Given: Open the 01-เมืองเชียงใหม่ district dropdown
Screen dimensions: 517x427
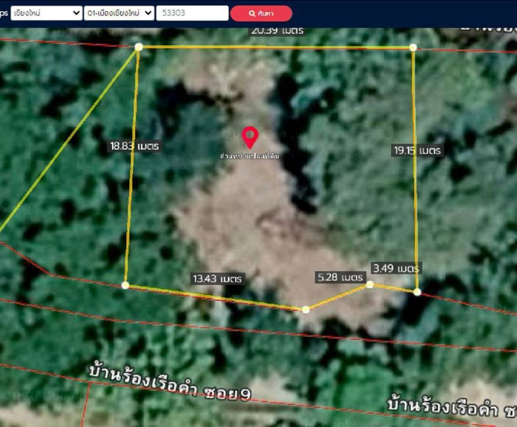Looking at the screenshot, I should (119, 13).
